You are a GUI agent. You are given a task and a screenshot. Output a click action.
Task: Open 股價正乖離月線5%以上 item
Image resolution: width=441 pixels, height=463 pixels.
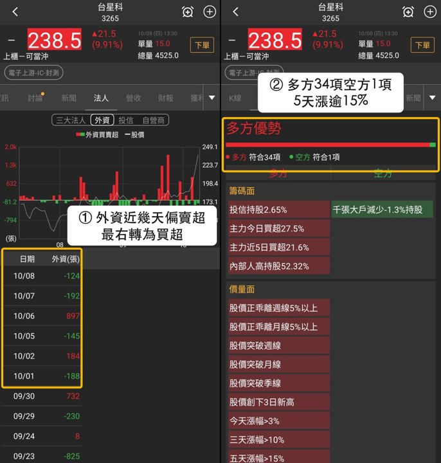[x=278, y=327]
